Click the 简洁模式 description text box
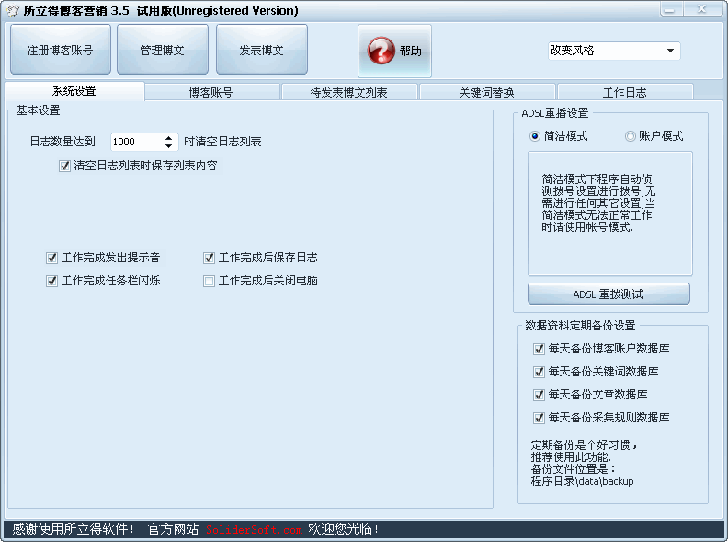The height and width of the screenshot is (542, 728). pyautogui.click(x=610, y=213)
